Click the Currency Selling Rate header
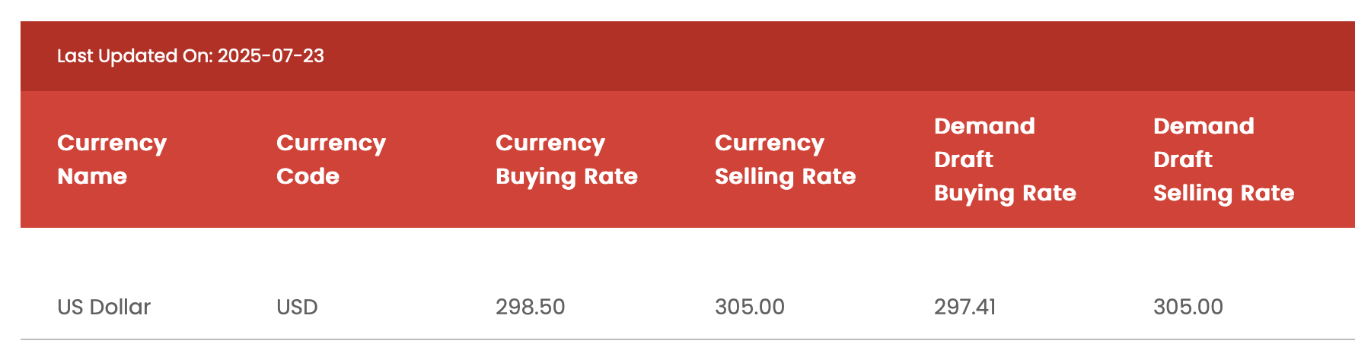Image resolution: width=1355 pixels, height=347 pixels. 785,159
